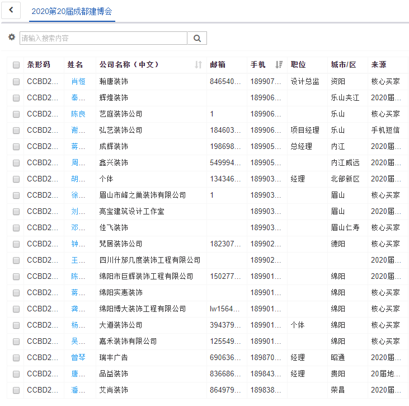Toggle the select-all header checkbox
The height and width of the screenshot is (406, 409).
(16, 65)
